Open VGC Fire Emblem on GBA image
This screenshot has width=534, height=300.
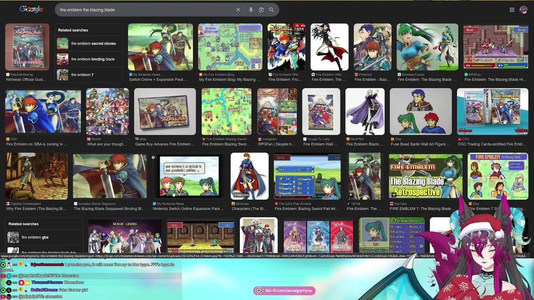coord(43,112)
